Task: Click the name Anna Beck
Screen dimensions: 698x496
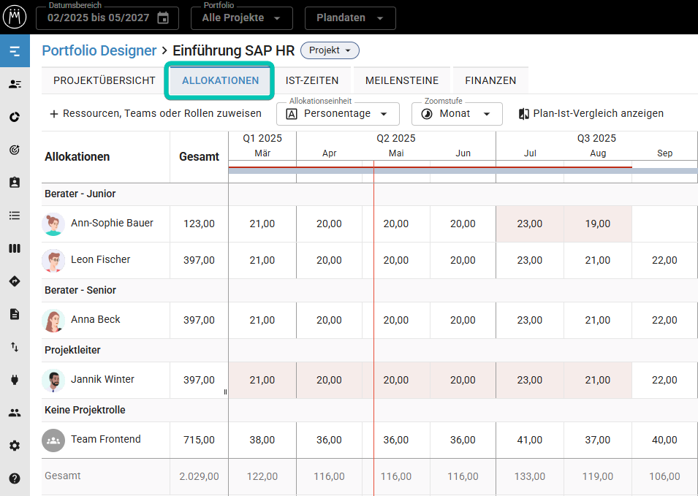Action: (x=96, y=319)
